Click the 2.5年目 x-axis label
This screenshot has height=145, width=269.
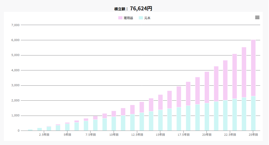click(x=44, y=135)
